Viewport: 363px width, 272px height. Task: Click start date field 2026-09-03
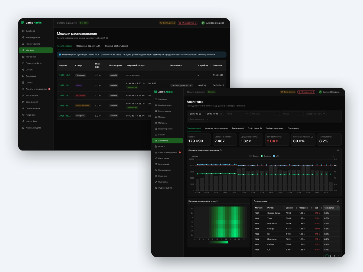pos(195,114)
